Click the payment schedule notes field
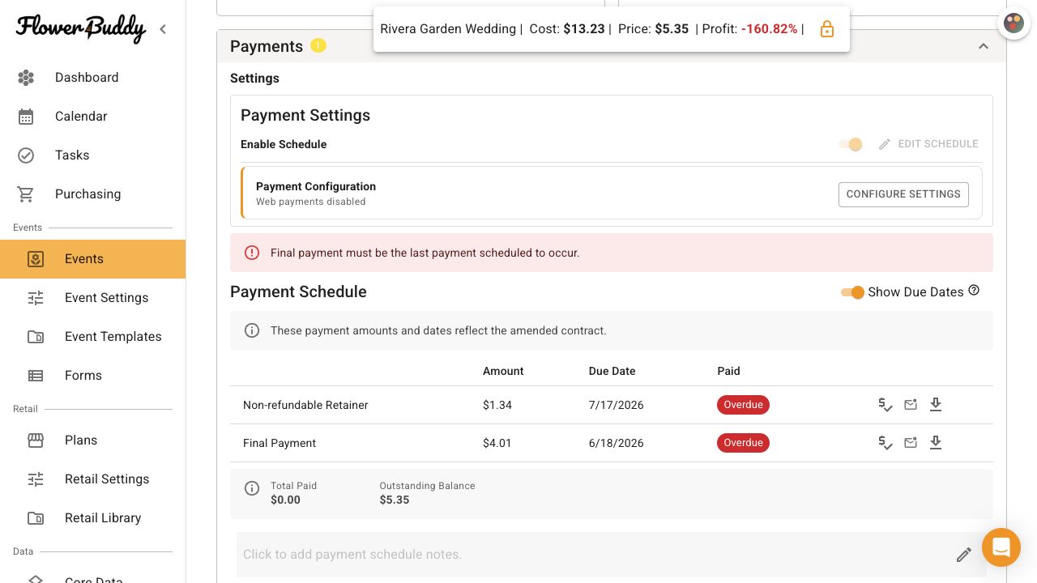 point(611,555)
